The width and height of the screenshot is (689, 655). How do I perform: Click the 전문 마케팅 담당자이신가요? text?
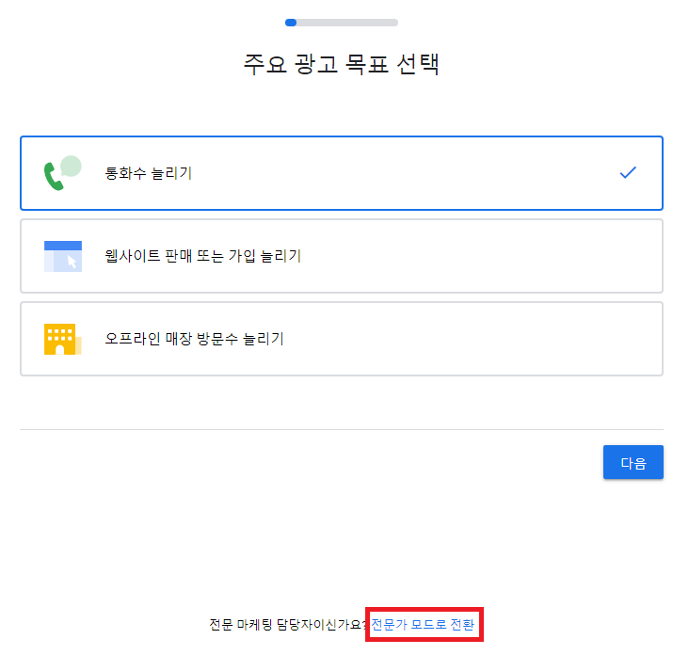(288, 624)
